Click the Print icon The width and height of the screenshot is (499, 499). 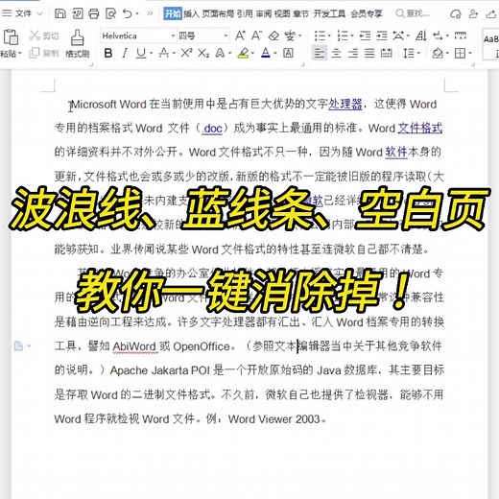94,13
